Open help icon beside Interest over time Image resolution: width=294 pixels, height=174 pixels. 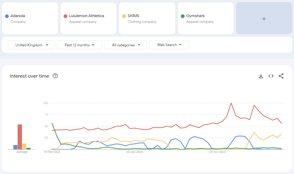click(55, 76)
